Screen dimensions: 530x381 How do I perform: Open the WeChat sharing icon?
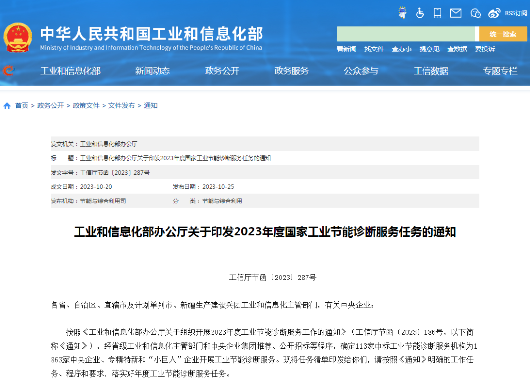point(475,13)
